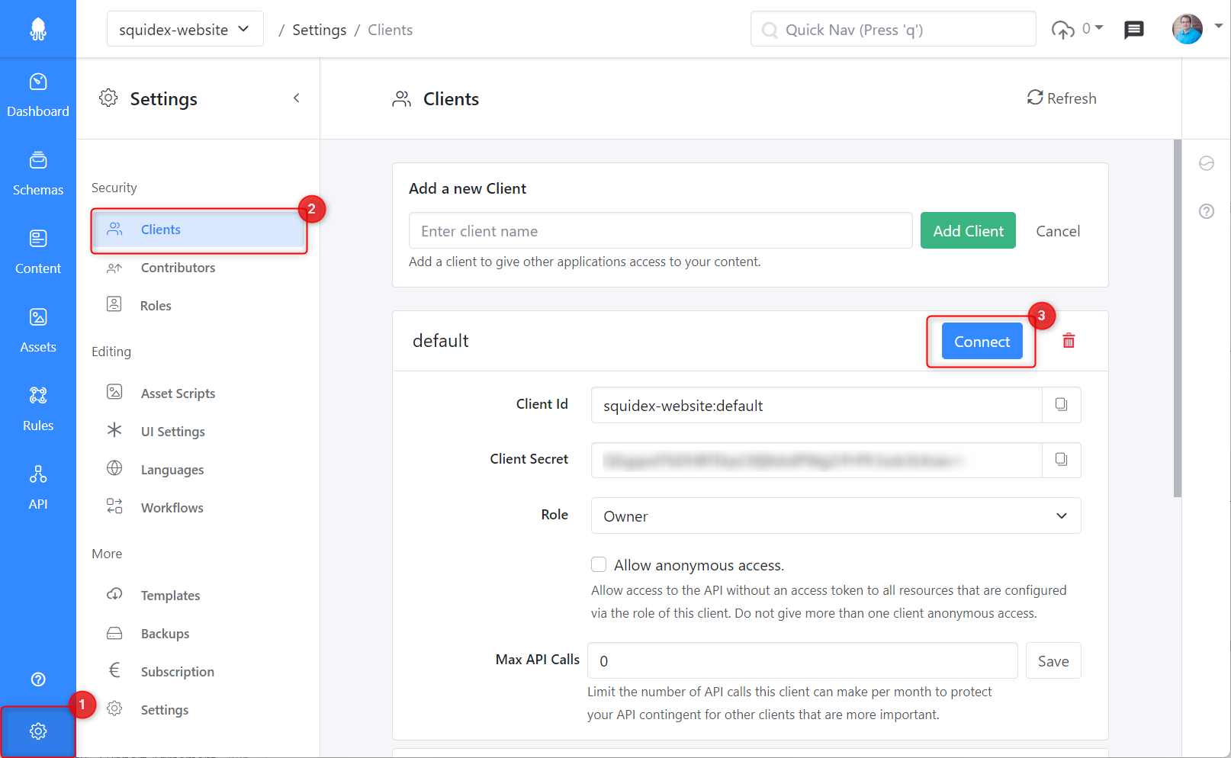
Task: Open the Assets section
Action: tap(38, 332)
